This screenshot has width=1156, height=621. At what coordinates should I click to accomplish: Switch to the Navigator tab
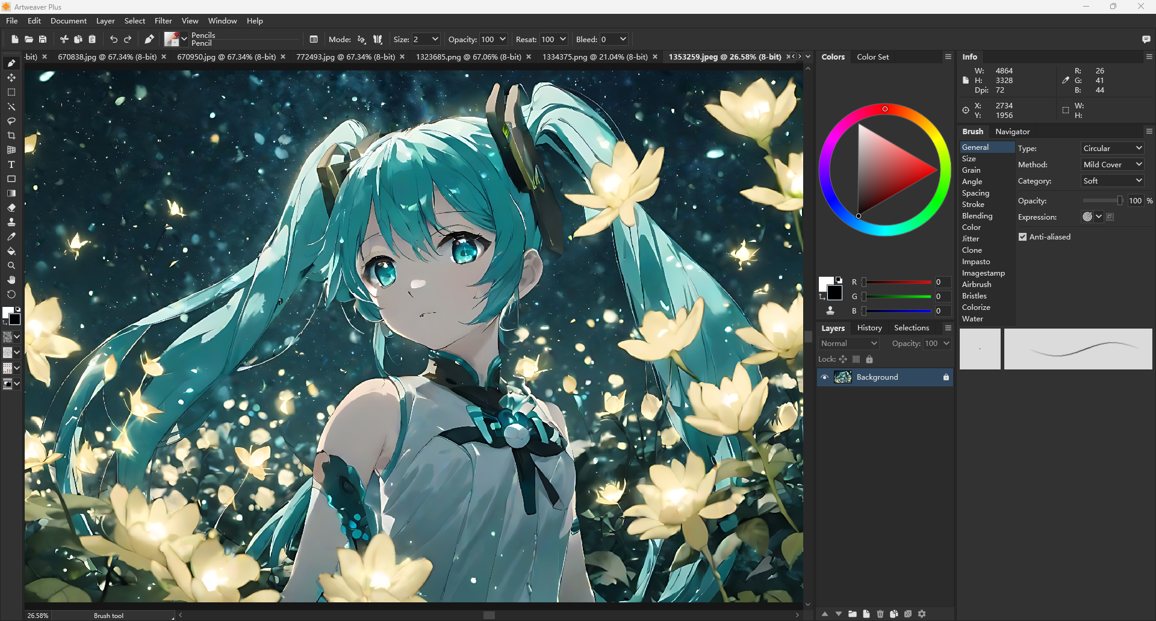coord(1013,131)
